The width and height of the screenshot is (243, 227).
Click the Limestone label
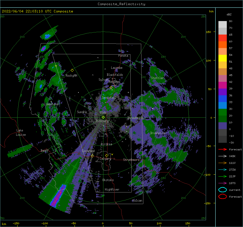click(51, 104)
